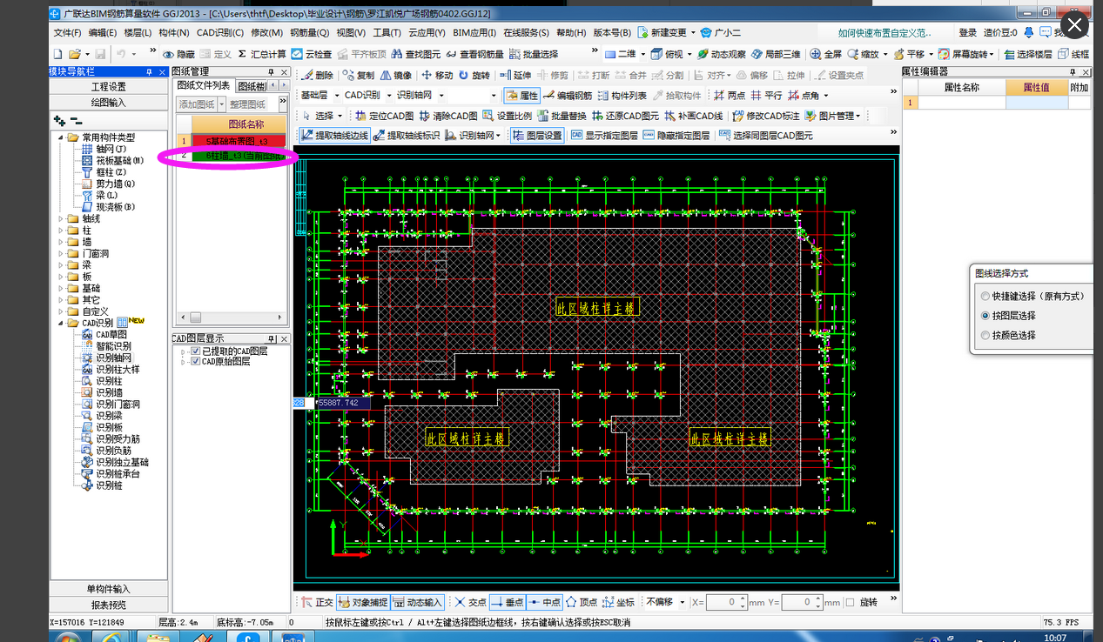This screenshot has height=642, width=1103.
Task: Open the CAD识别(C) menu
Action: click(x=220, y=32)
